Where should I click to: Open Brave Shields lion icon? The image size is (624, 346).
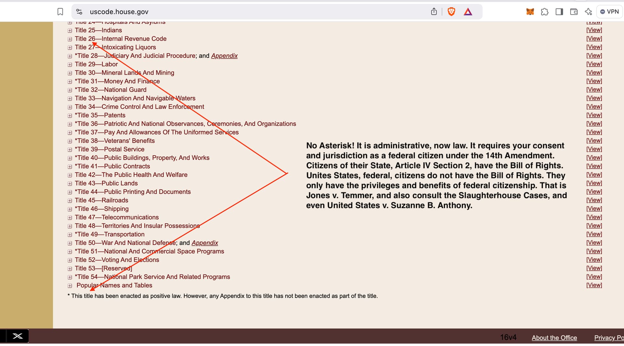(x=451, y=12)
